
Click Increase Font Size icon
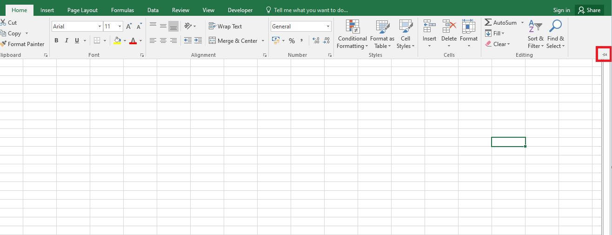click(129, 27)
